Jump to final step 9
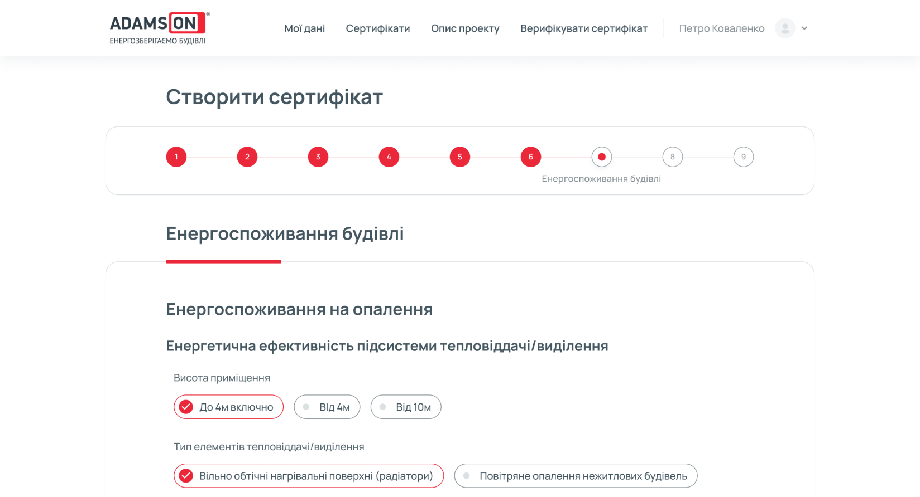Image resolution: width=920 pixels, height=497 pixels. click(744, 157)
